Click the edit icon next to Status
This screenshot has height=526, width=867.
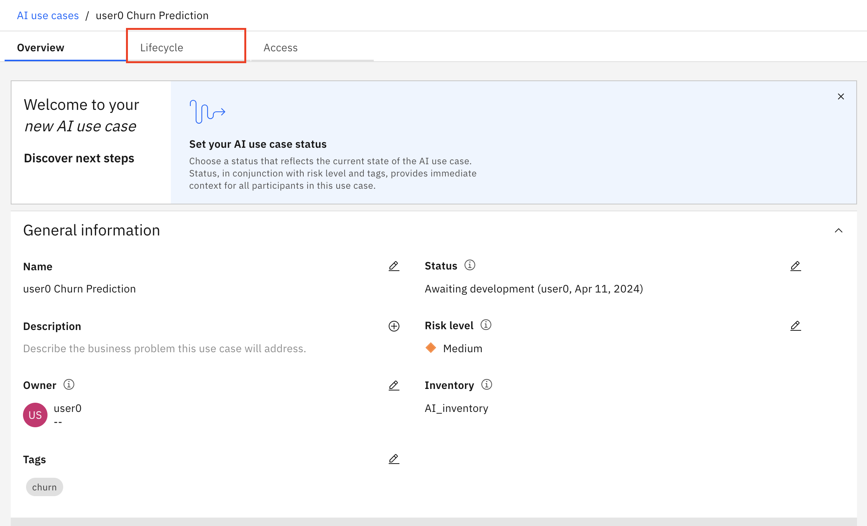click(x=795, y=265)
